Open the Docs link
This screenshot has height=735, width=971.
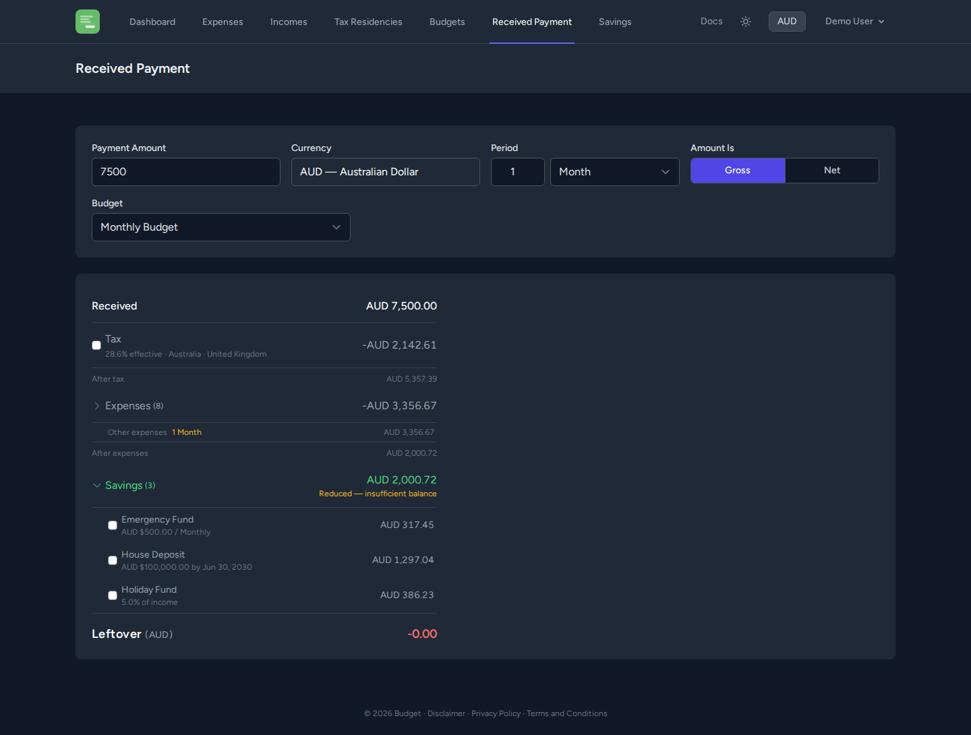pos(711,22)
